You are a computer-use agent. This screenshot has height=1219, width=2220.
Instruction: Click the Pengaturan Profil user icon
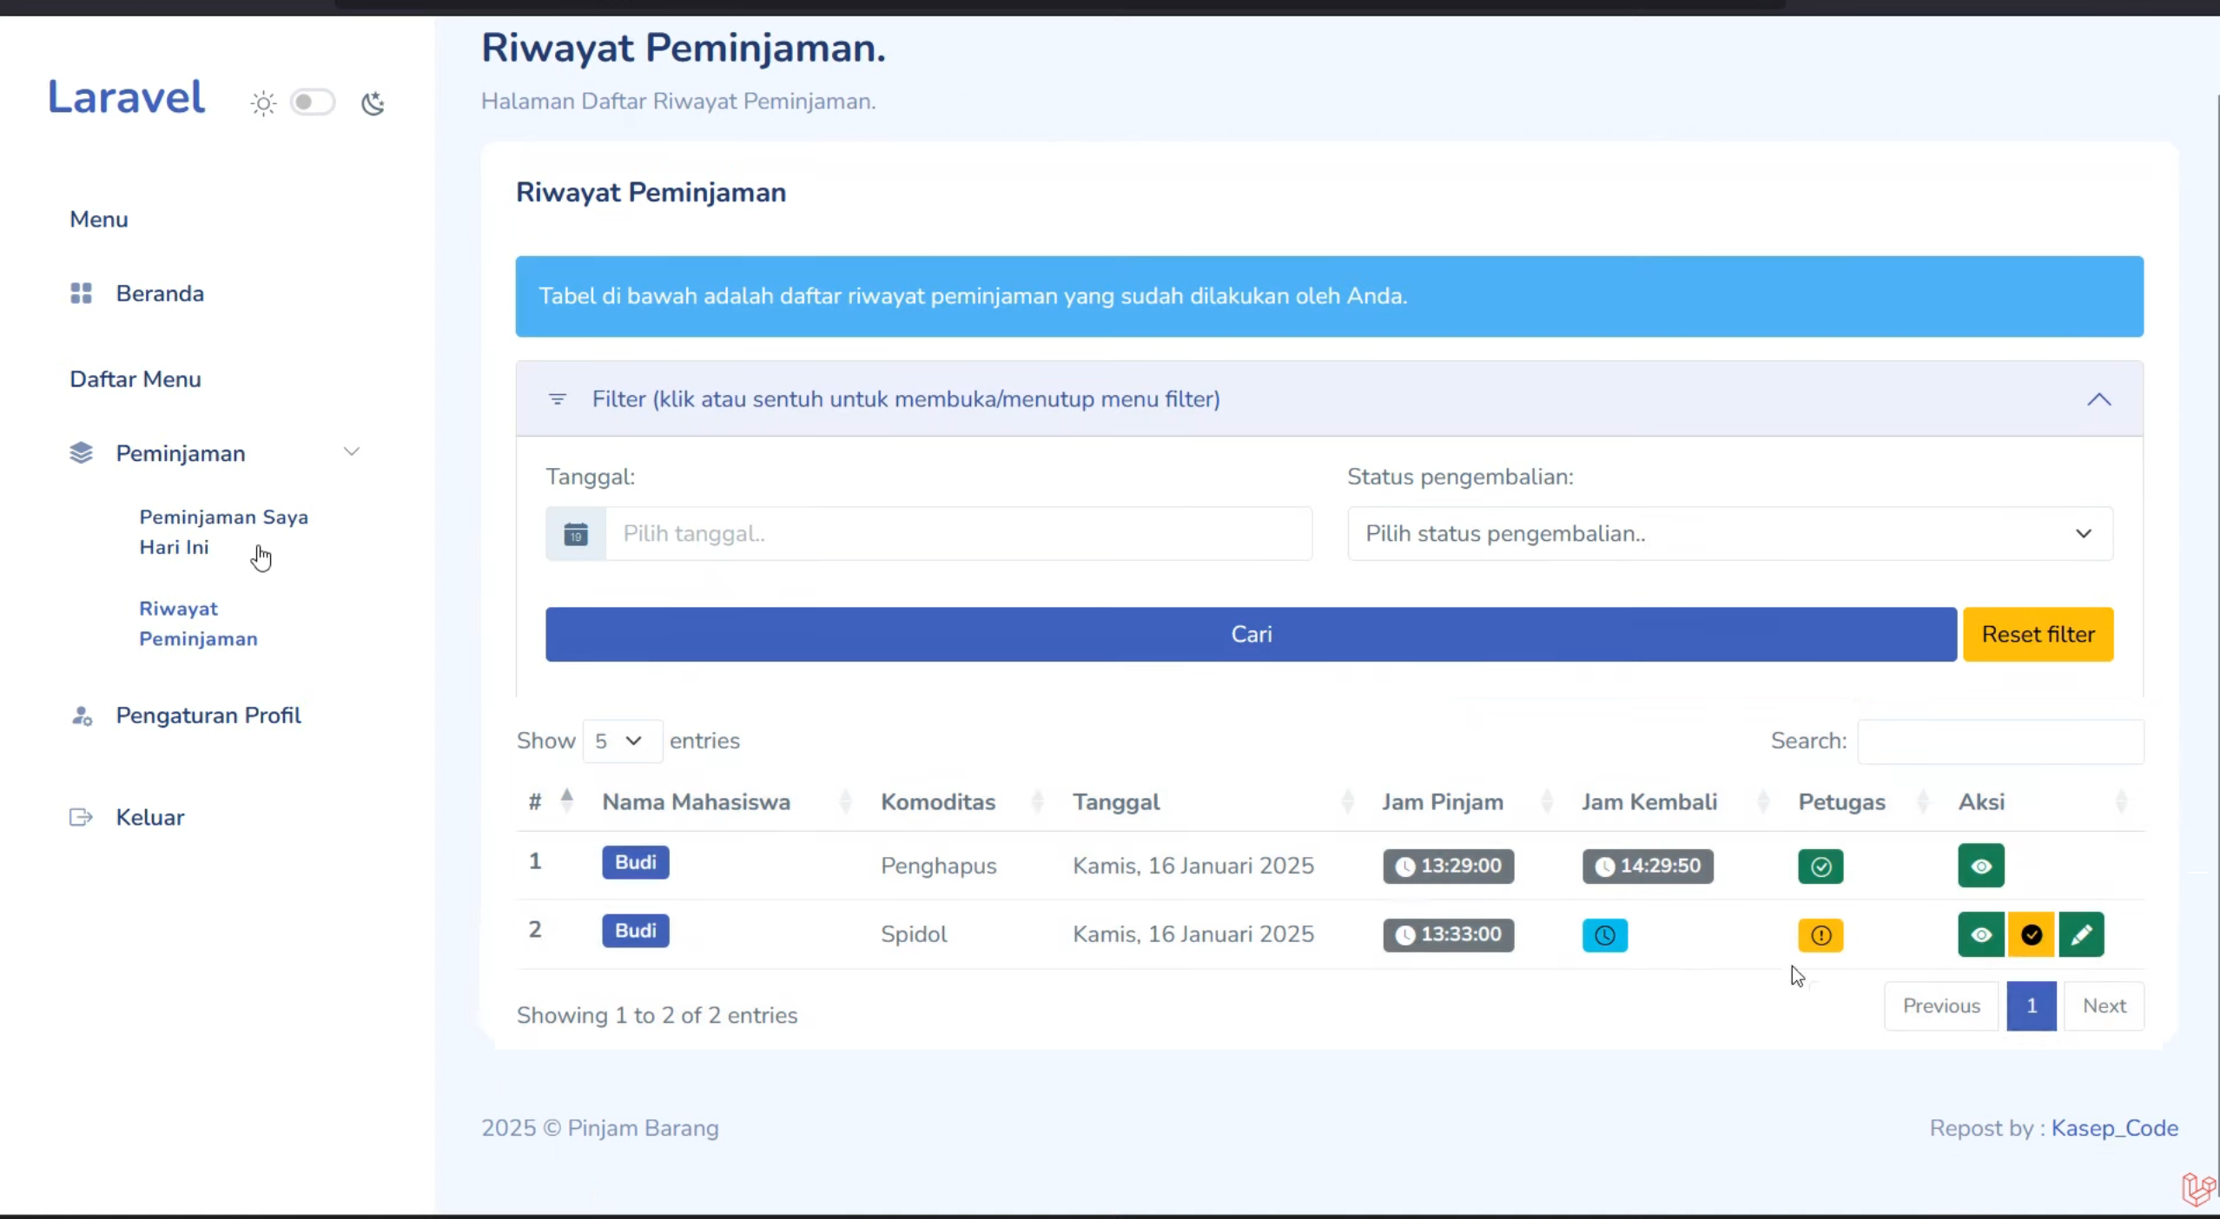tap(81, 715)
